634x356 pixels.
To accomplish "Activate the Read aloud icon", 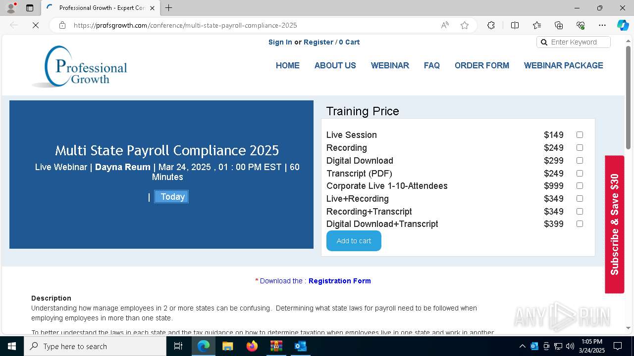I will (445, 25).
